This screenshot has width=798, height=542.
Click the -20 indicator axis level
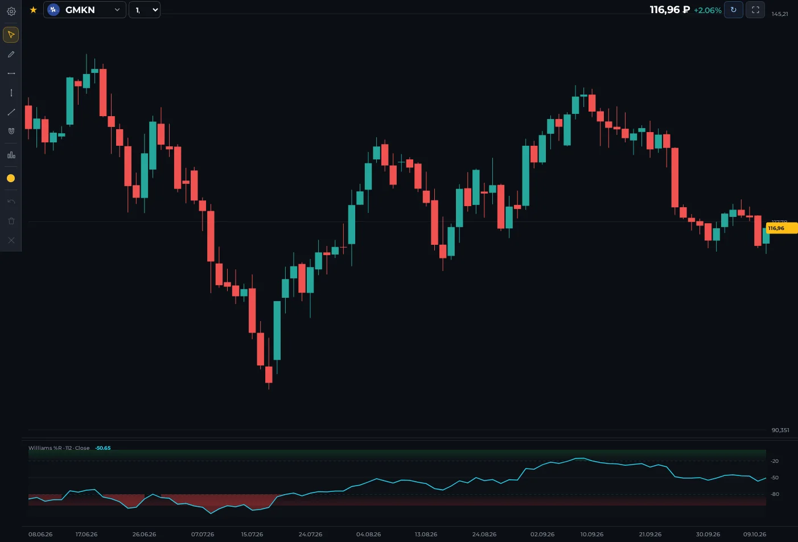tap(775, 461)
